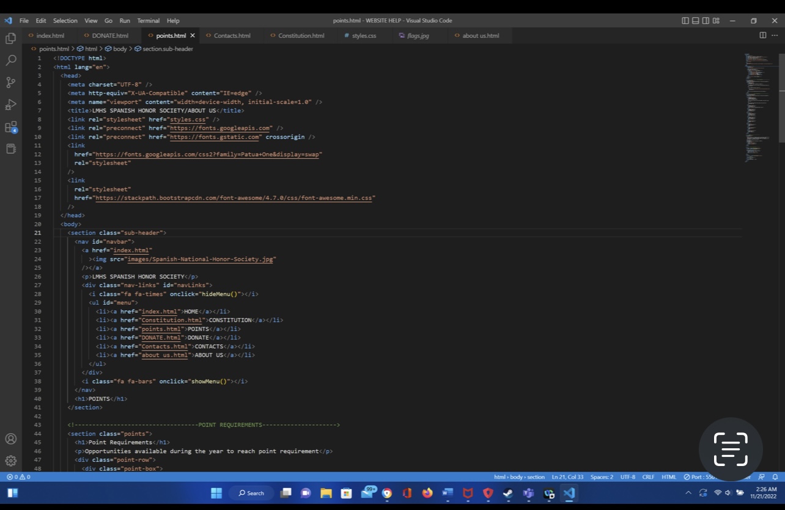Open File Explorer from the taskbar
785x510 pixels.
(x=326, y=493)
